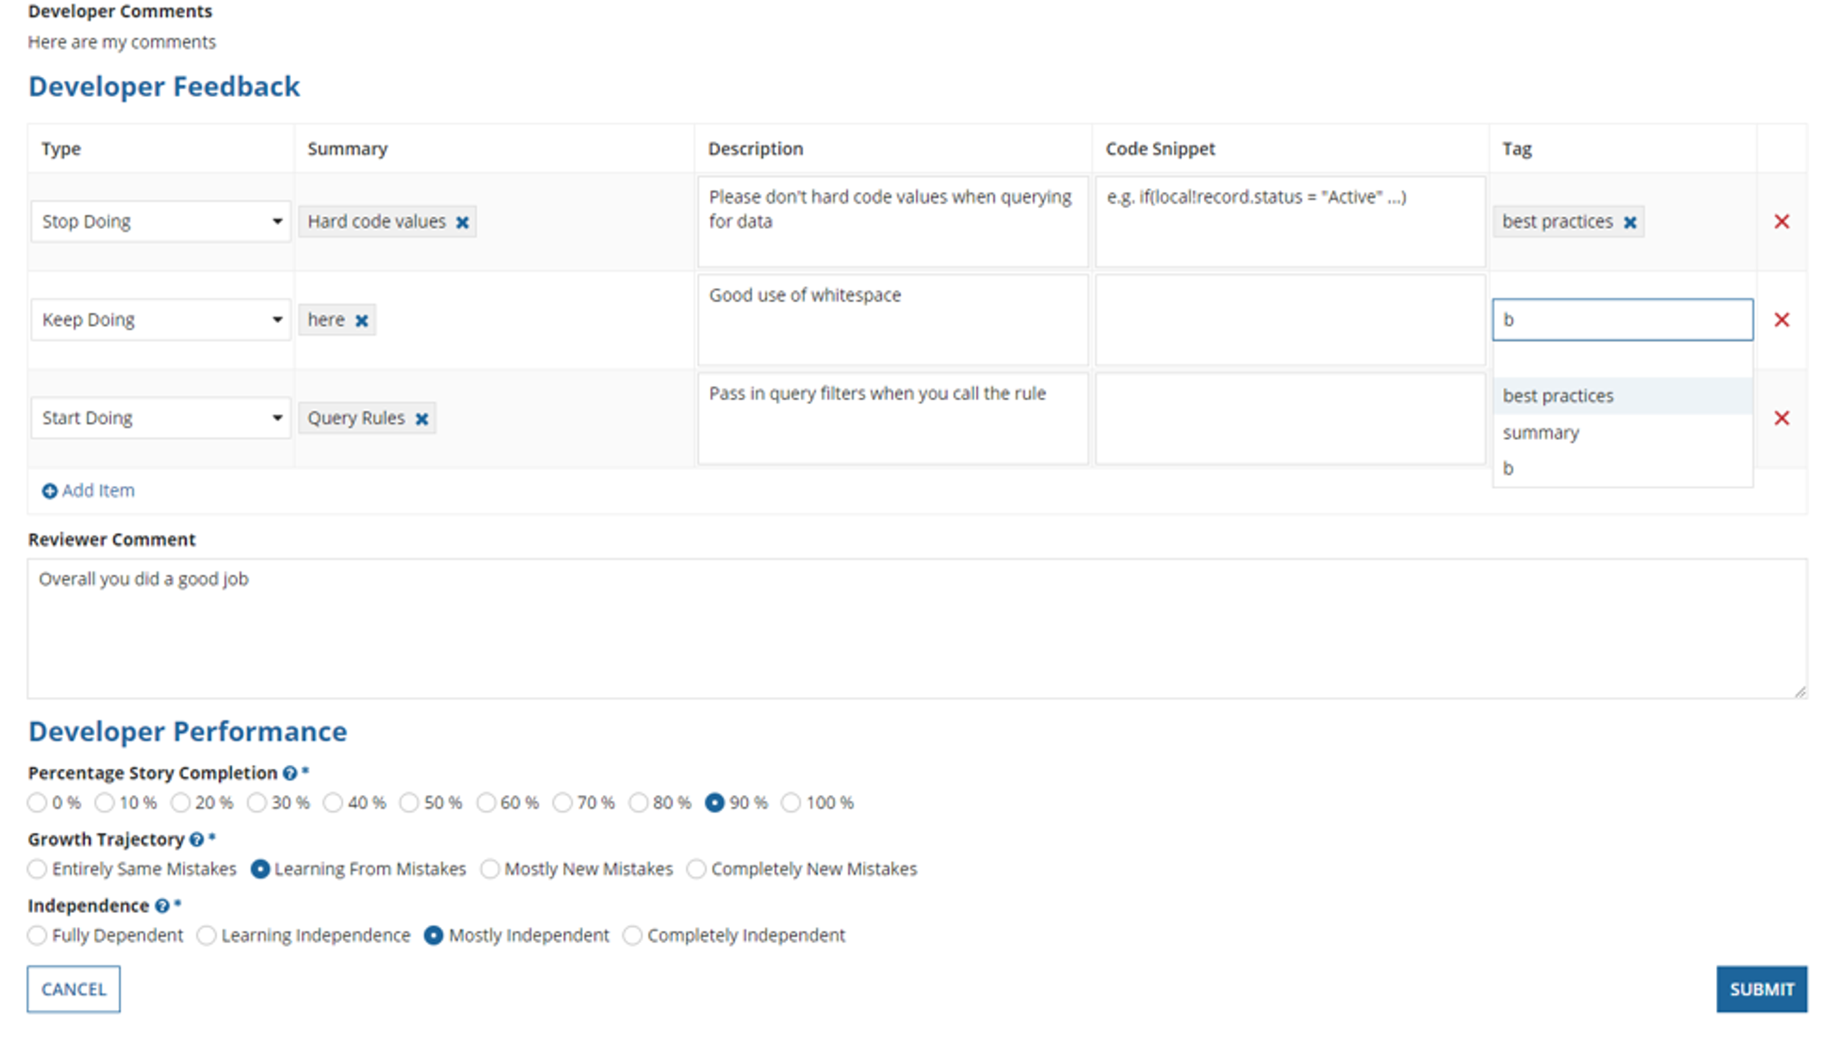
Task: Open the Stop Doing type dropdown
Action: click(x=161, y=221)
